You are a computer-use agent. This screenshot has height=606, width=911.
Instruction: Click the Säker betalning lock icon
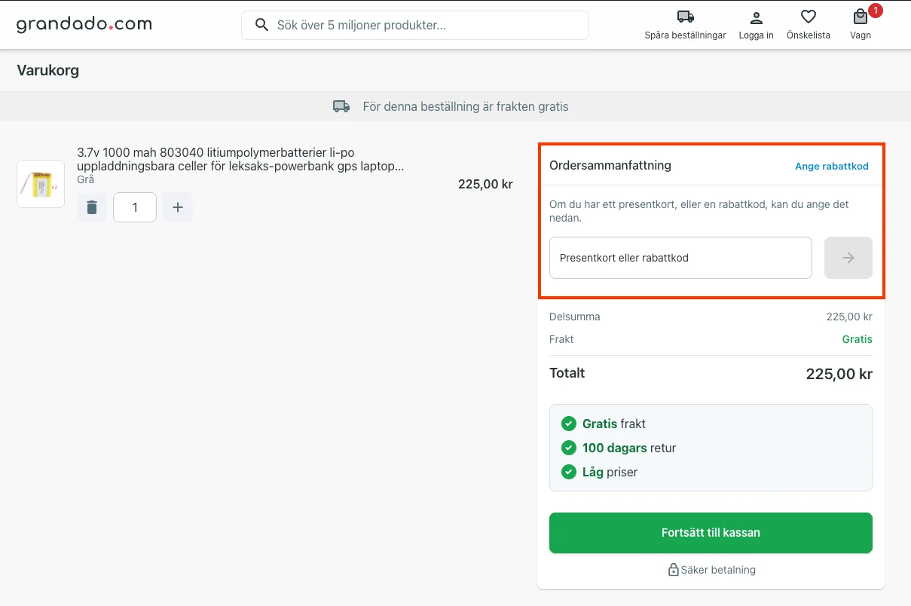673,570
